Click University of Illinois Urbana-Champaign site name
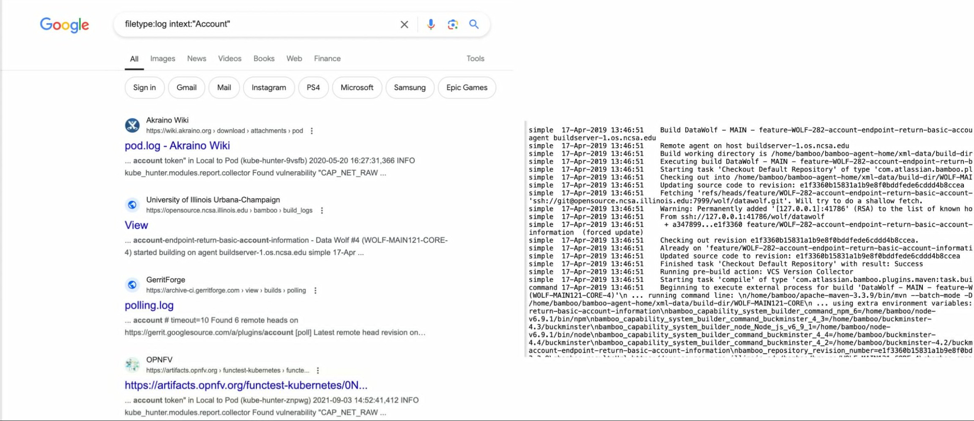Viewport: 974px width, 421px height. [213, 200]
